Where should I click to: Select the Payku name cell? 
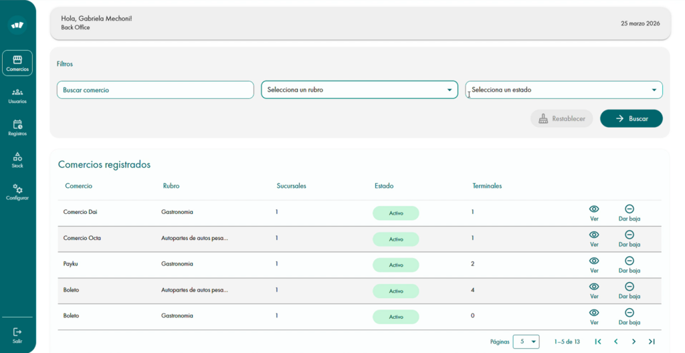click(x=71, y=264)
